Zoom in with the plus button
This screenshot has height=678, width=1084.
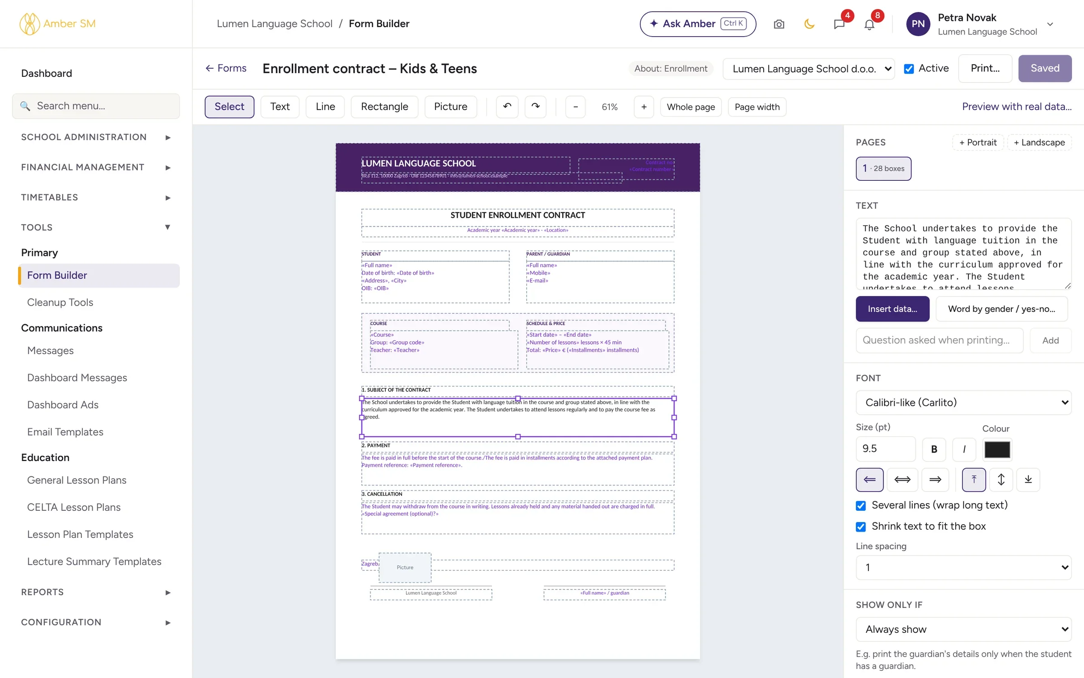[644, 107]
